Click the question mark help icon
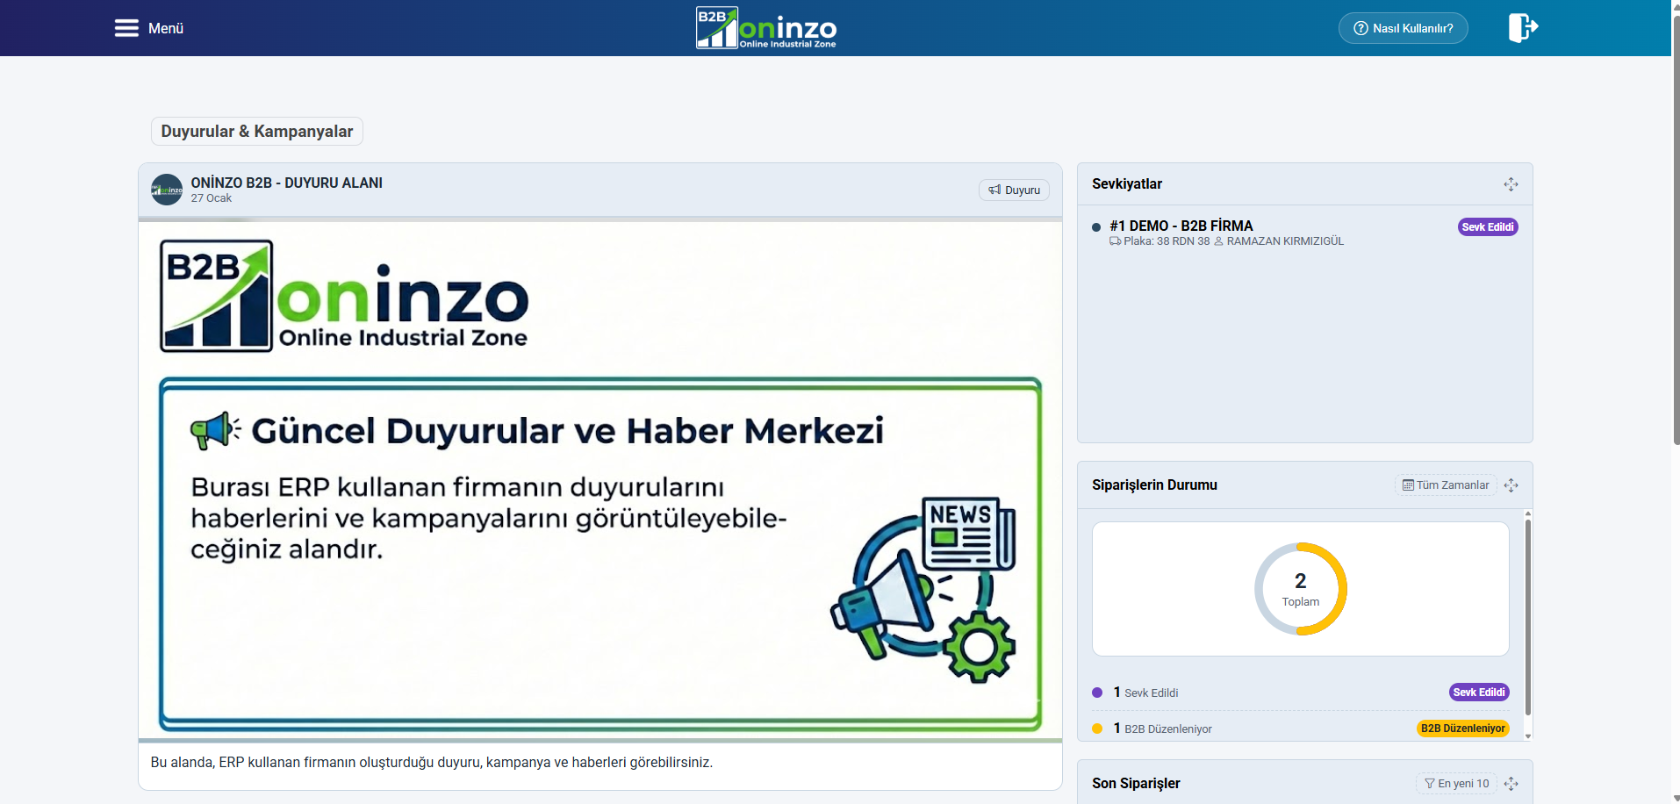 1360,27
